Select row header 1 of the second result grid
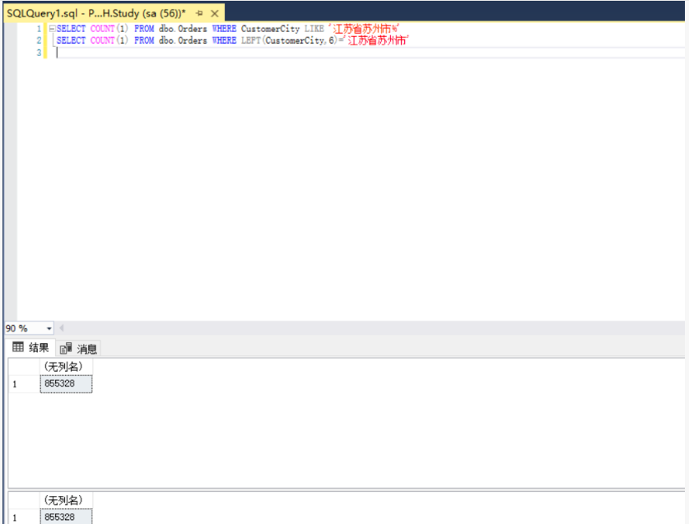Viewport: 689px width, 524px height. [x=24, y=517]
